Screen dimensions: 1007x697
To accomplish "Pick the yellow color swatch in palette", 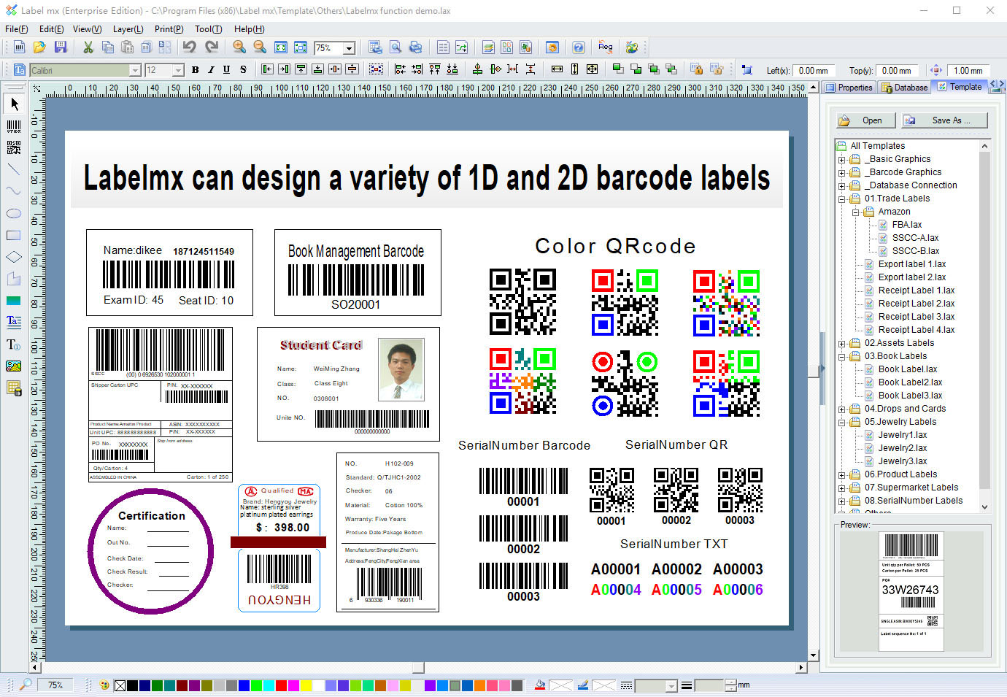I will click(306, 685).
